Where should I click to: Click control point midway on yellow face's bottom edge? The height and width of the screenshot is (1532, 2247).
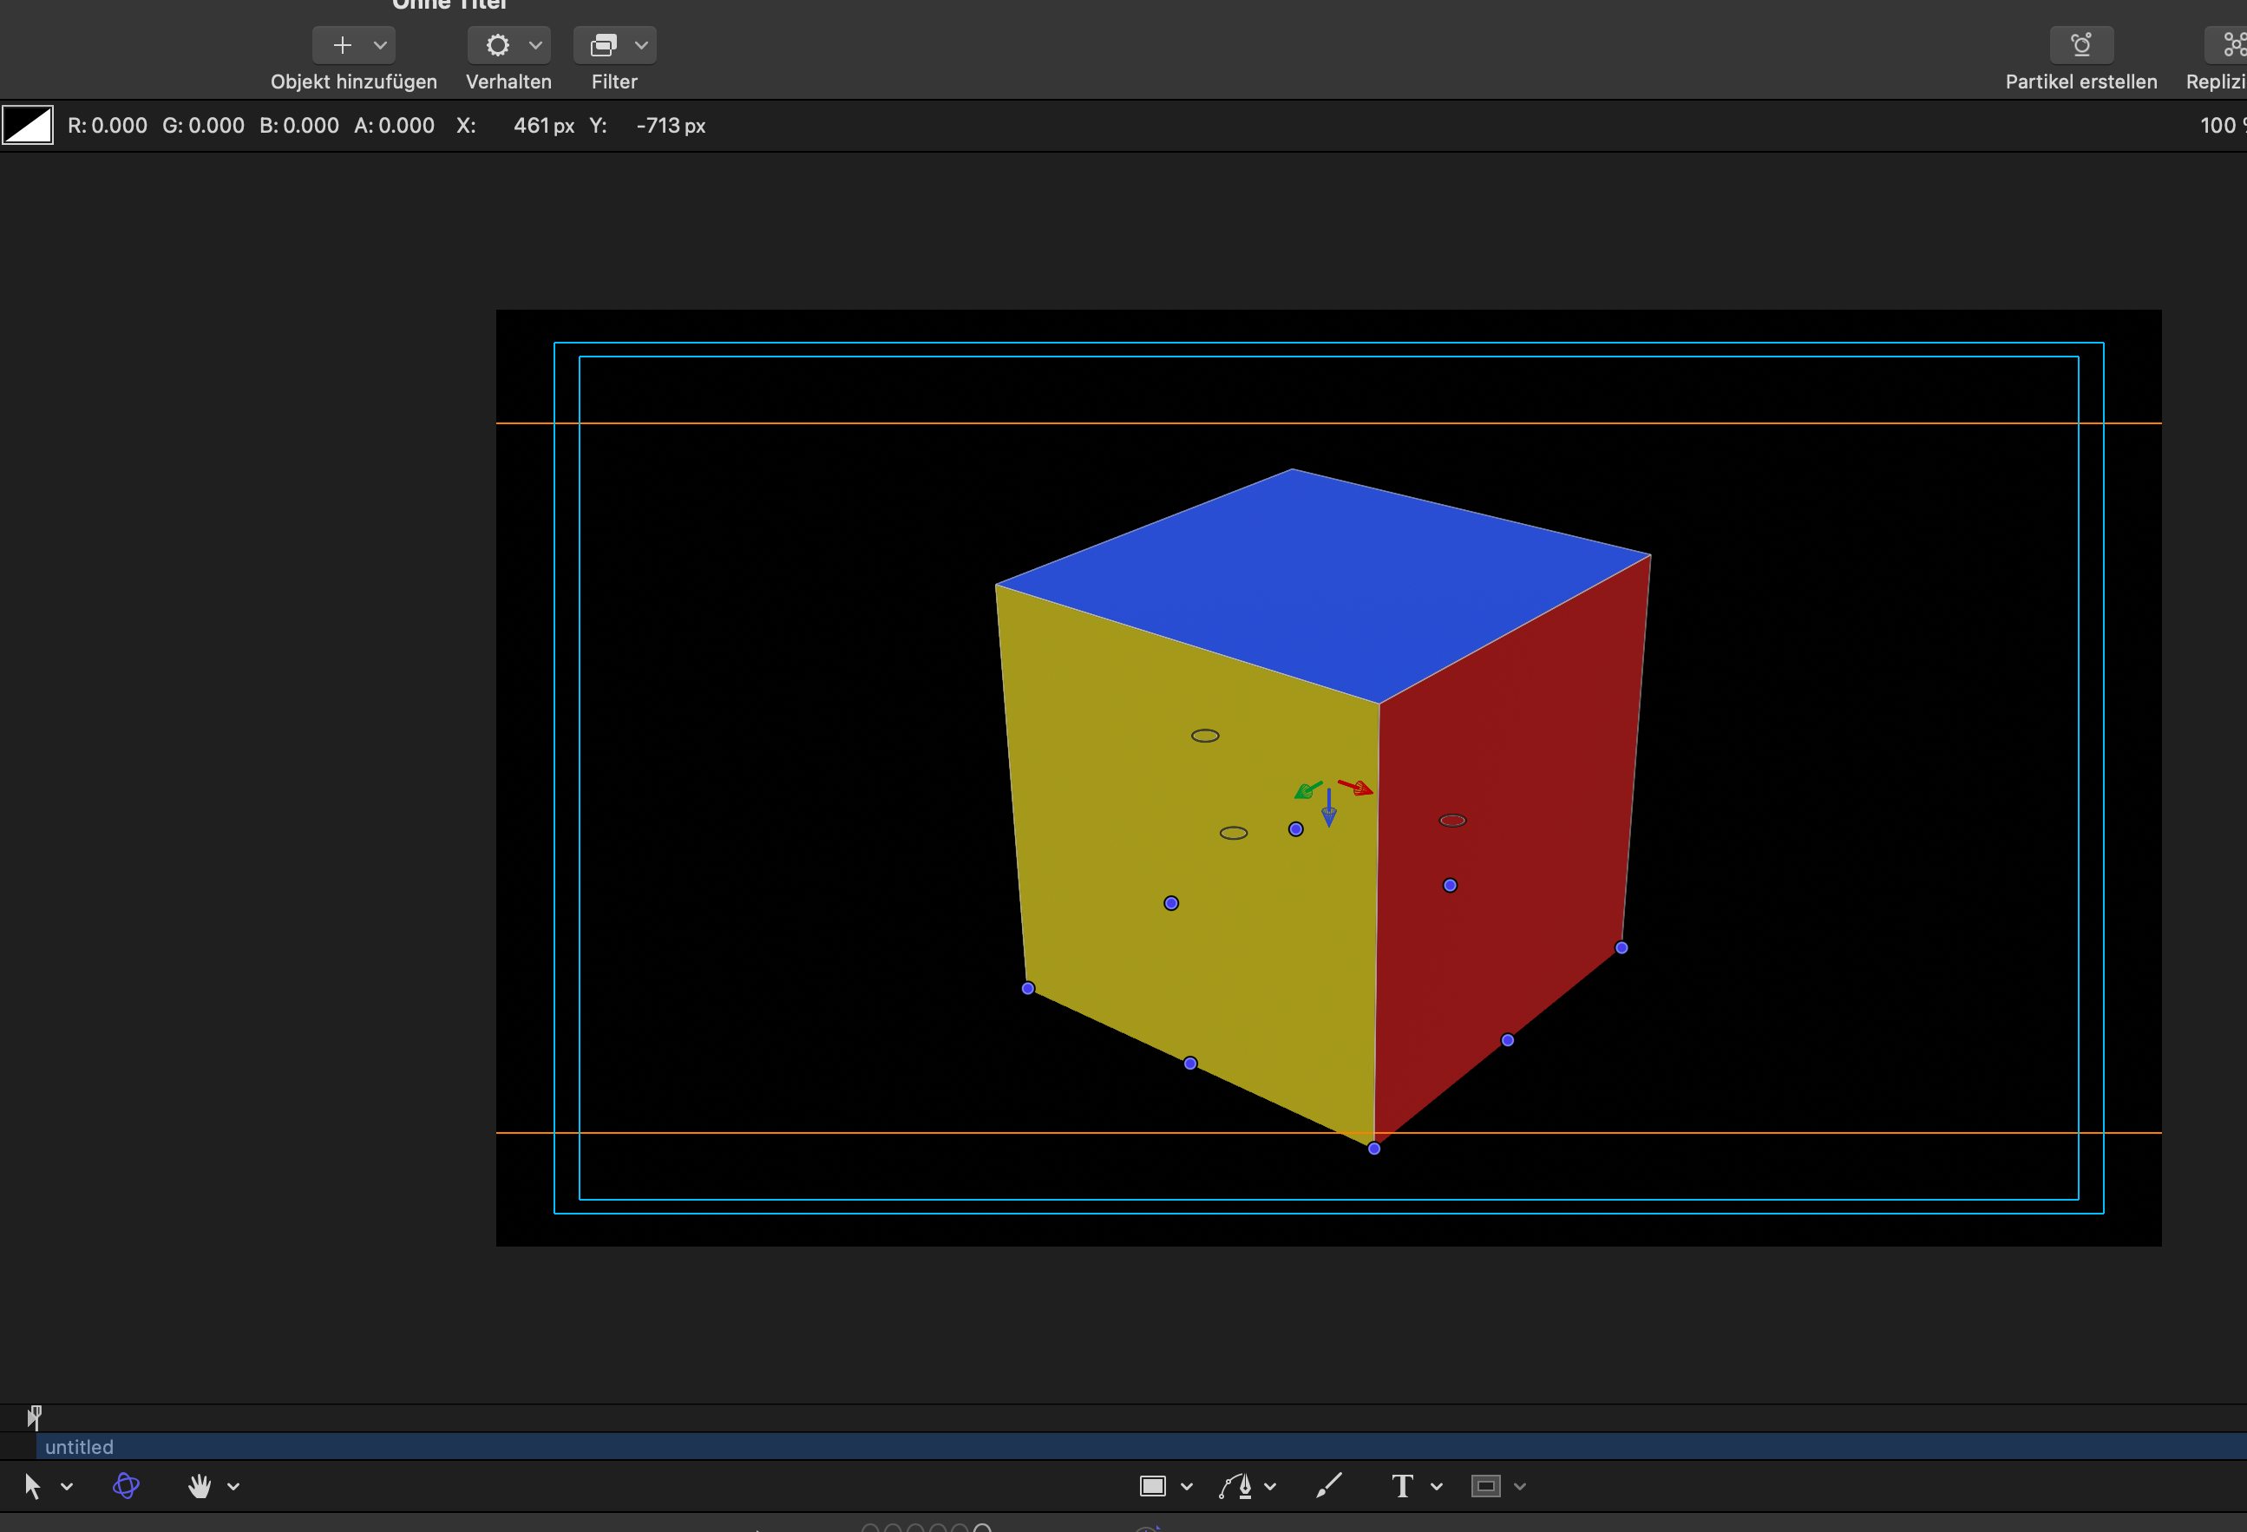click(x=1190, y=1064)
